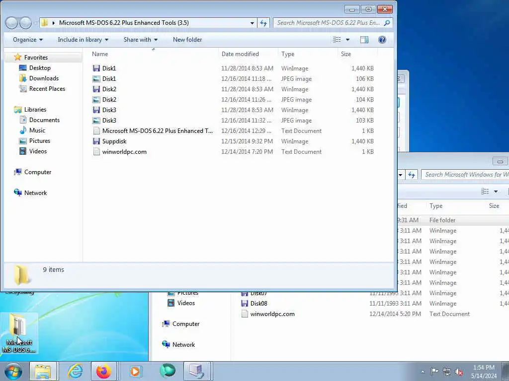Sort by the Size column header

tap(346, 54)
